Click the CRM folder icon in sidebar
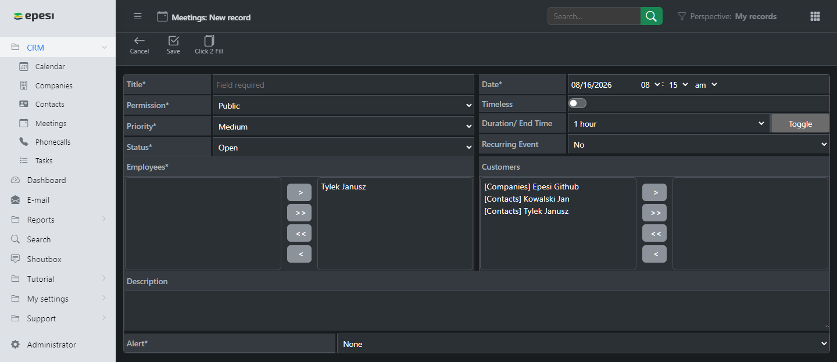This screenshot has height=362, width=837. [x=16, y=48]
